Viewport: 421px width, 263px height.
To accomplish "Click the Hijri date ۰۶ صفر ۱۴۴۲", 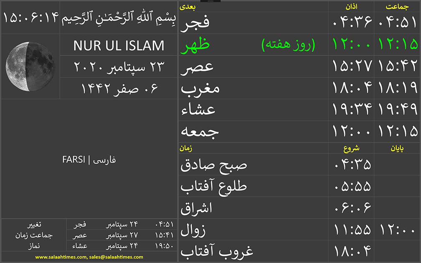I will pyautogui.click(x=119, y=89).
